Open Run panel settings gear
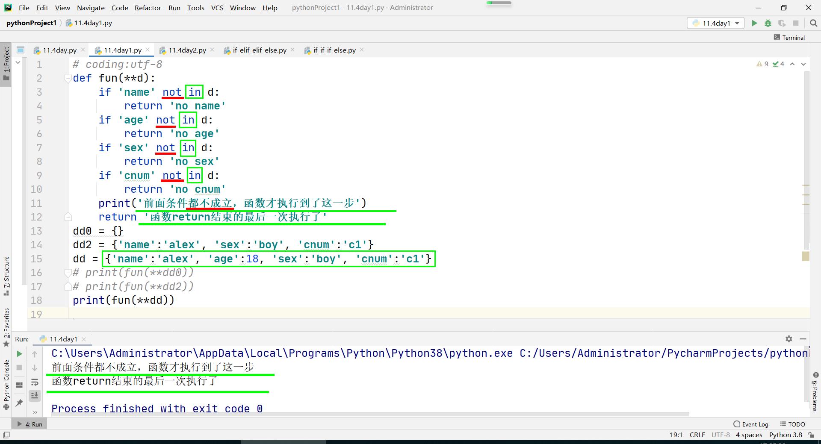Screen dimensions: 821x444 click(x=789, y=339)
